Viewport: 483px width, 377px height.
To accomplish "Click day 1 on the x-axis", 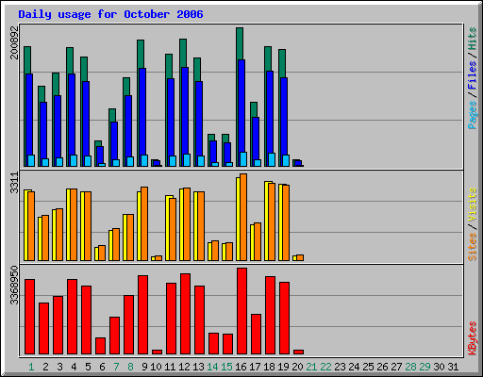I will (31, 367).
